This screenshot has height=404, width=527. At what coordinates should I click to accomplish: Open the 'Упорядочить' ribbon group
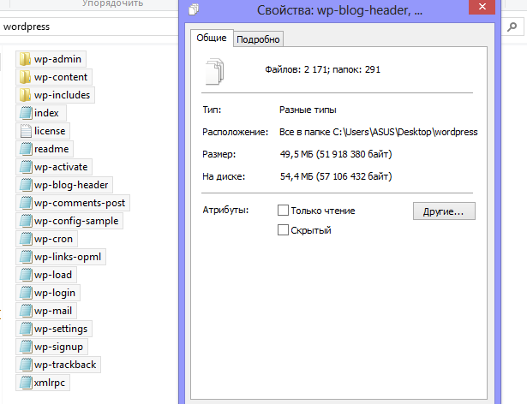pos(112,3)
